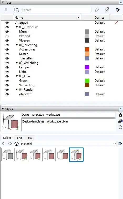Viewport: 123px width, 199px height.
Task: Click the Styles back arrow
Action: (x=4, y=144)
